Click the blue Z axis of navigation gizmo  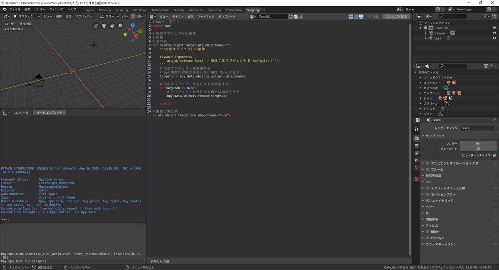(x=133, y=25)
